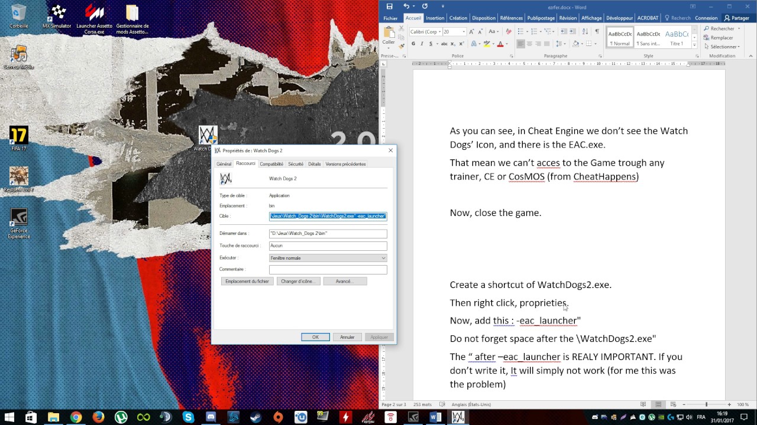
Task: Open Skype from the taskbar
Action: coord(188,417)
